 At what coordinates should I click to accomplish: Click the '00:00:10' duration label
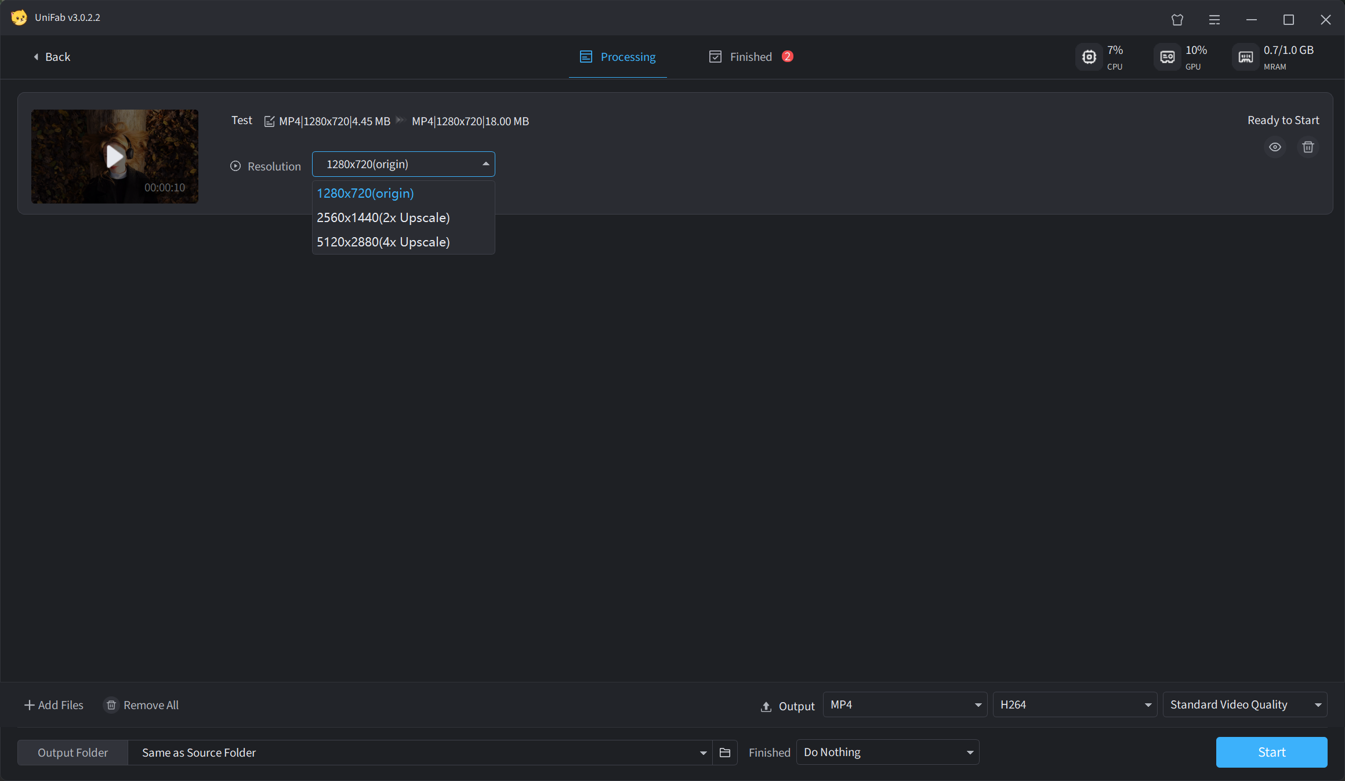(165, 187)
